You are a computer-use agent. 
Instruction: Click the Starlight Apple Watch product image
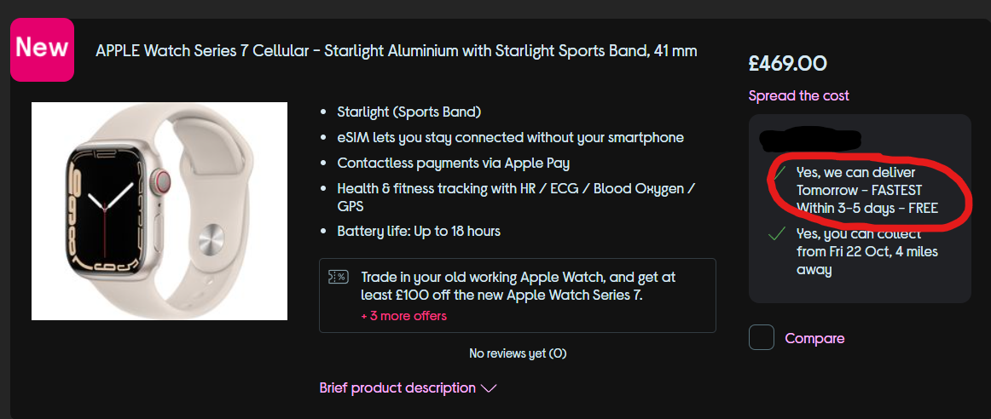(159, 211)
